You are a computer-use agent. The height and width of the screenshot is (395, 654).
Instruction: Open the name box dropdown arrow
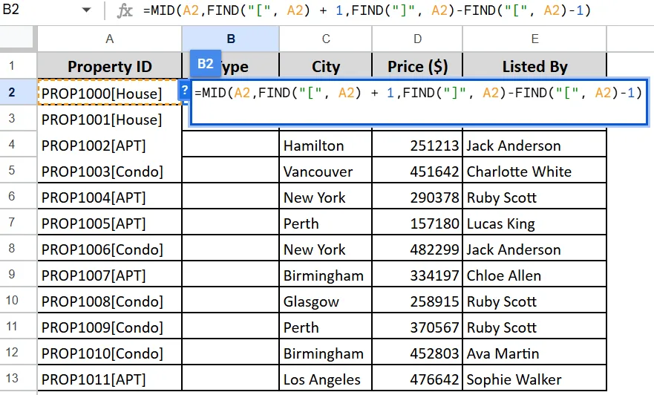click(86, 10)
